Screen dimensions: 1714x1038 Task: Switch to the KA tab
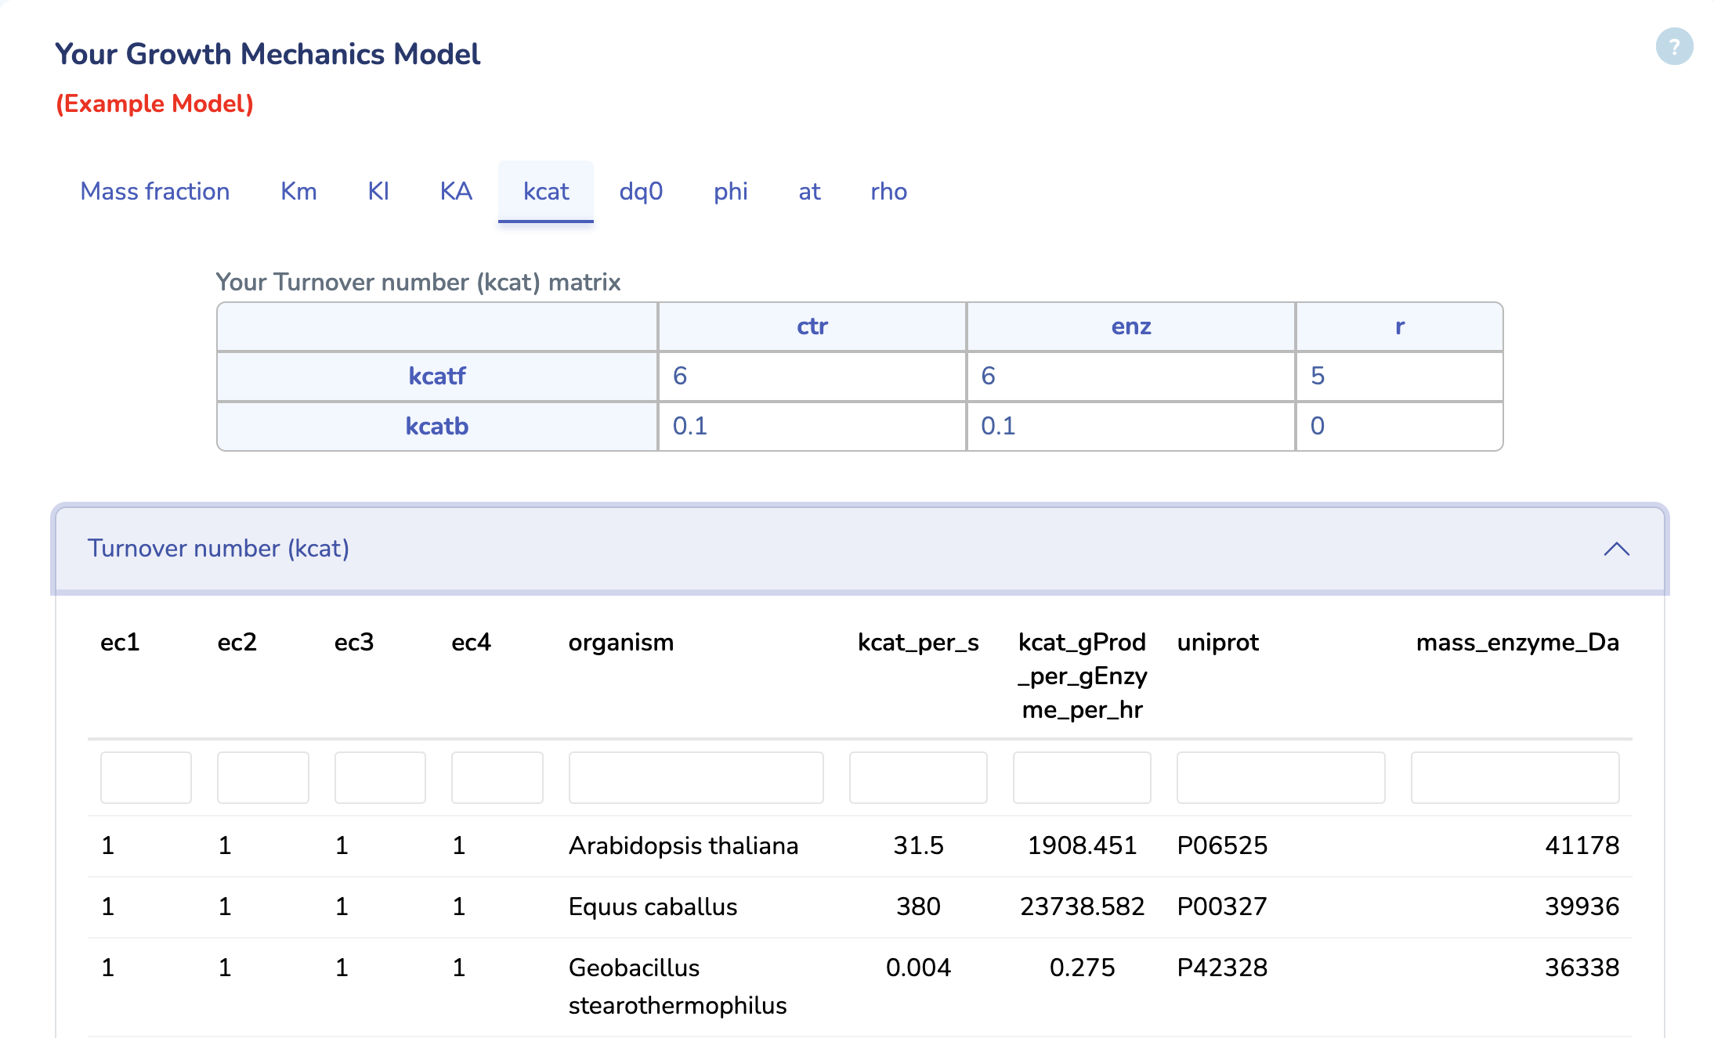point(455,191)
